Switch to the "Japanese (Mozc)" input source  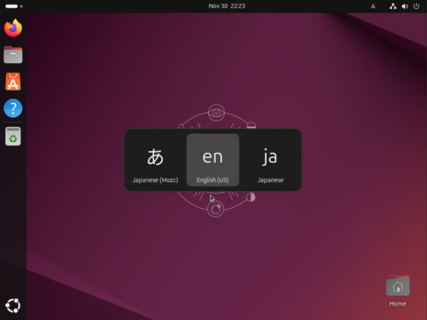pyautogui.click(x=155, y=160)
